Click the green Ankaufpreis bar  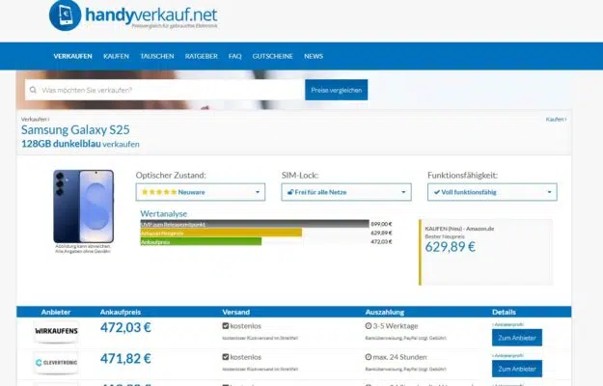point(201,242)
